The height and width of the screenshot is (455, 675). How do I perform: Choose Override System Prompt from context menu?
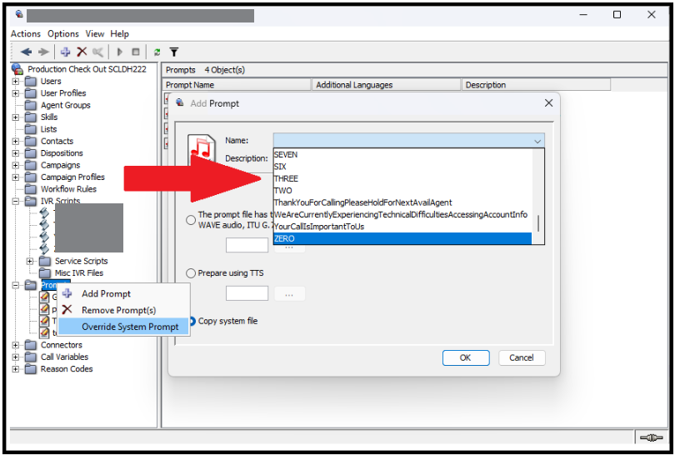(x=129, y=327)
